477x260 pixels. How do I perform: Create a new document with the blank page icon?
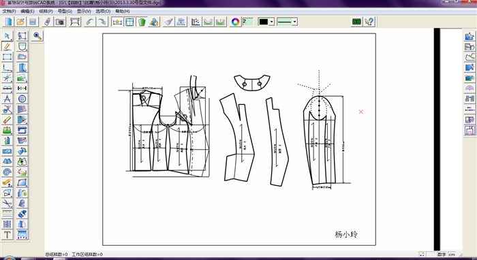[8, 22]
